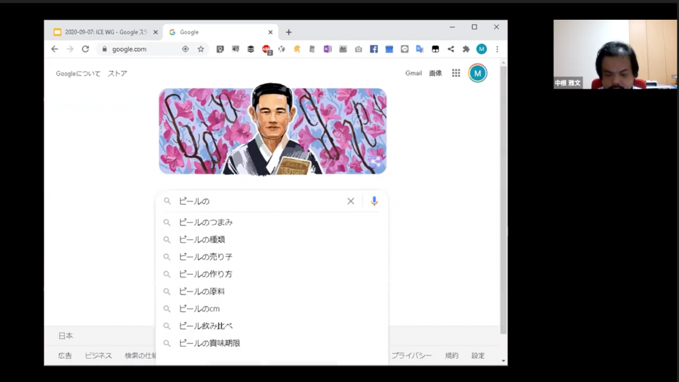
Task: Click the scrollbar down arrow
Action: pos(504,361)
